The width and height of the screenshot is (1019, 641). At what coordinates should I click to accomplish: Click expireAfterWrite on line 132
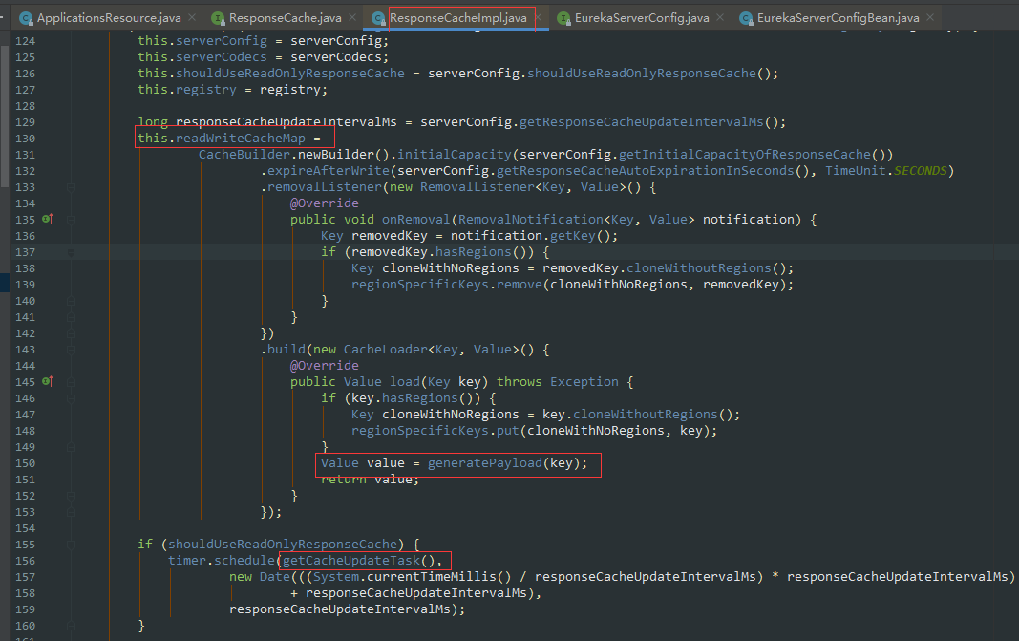(x=329, y=170)
